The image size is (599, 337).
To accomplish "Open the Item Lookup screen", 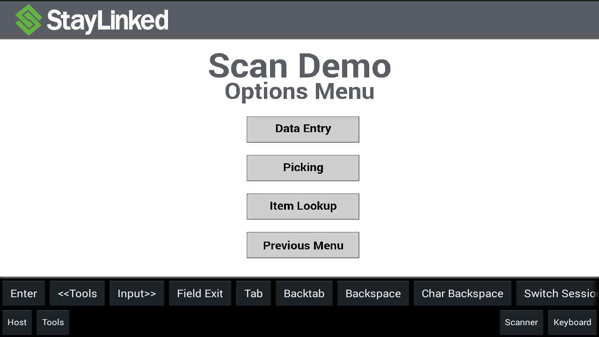I will tap(303, 206).
